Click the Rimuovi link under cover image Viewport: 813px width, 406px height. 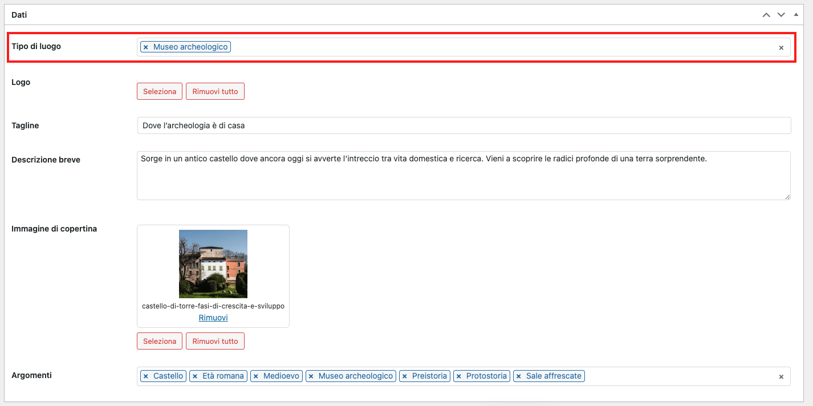[x=213, y=318]
